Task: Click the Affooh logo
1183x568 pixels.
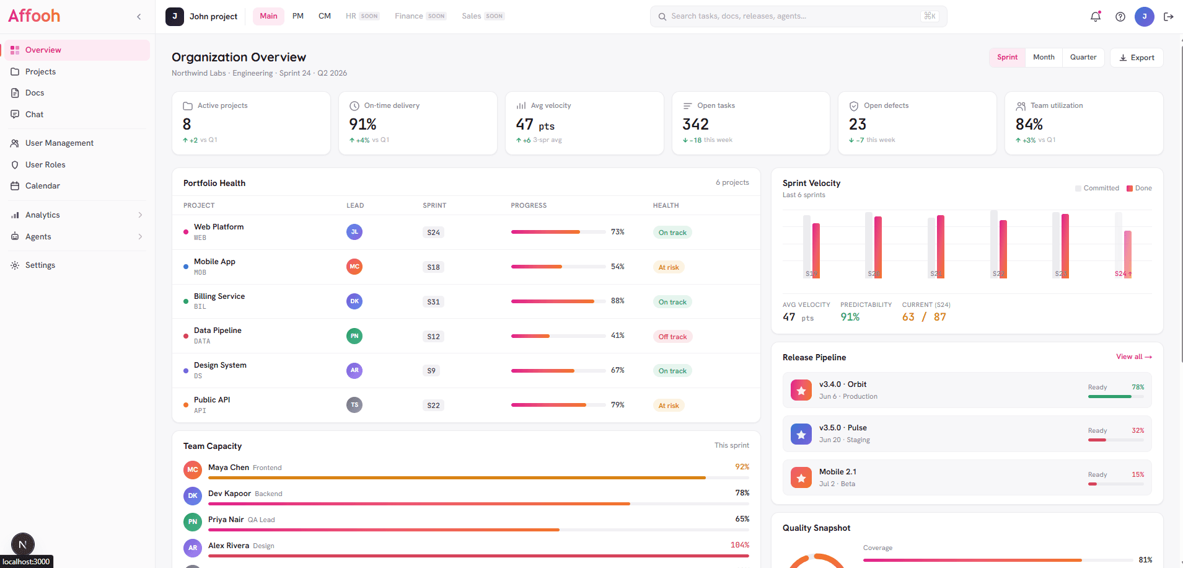Action: click(34, 16)
